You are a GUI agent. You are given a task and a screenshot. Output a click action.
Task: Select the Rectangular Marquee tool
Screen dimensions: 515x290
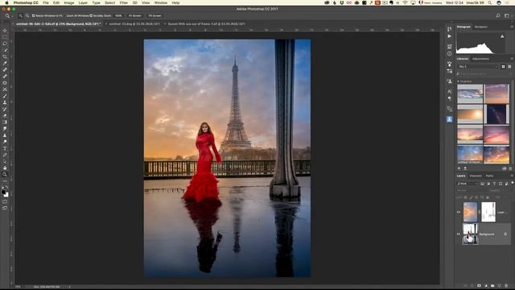5,37
